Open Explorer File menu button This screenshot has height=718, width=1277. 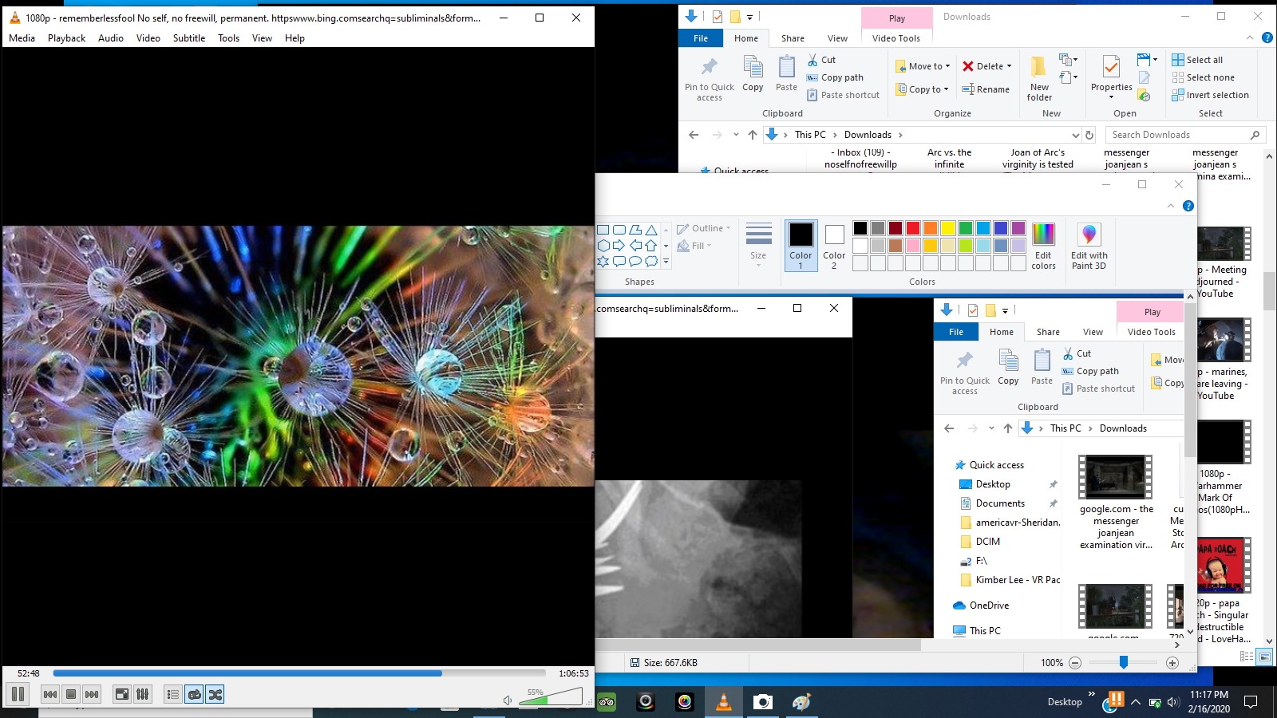(x=701, y=38)
